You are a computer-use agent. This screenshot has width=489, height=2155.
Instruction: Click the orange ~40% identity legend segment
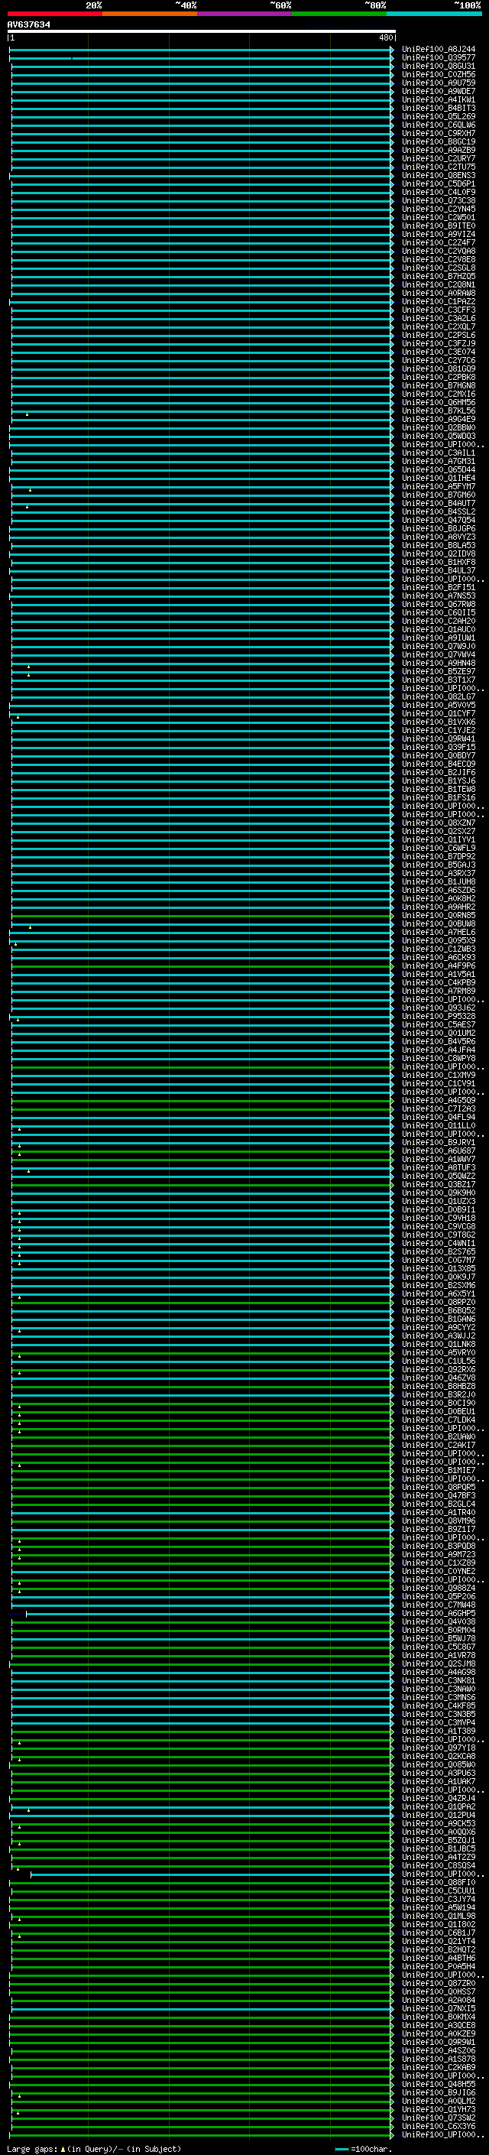pyautogui.click(x=150, y=14)
